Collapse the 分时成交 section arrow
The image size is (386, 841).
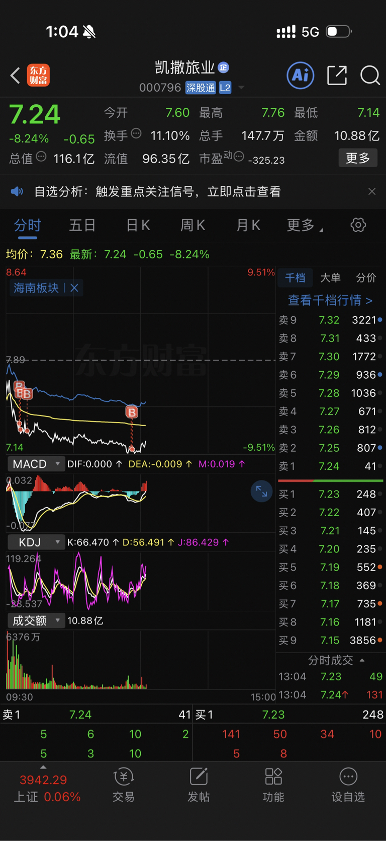(x=362, y=660)
